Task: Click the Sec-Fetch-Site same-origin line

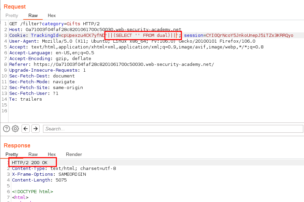Action: [46, 88]
